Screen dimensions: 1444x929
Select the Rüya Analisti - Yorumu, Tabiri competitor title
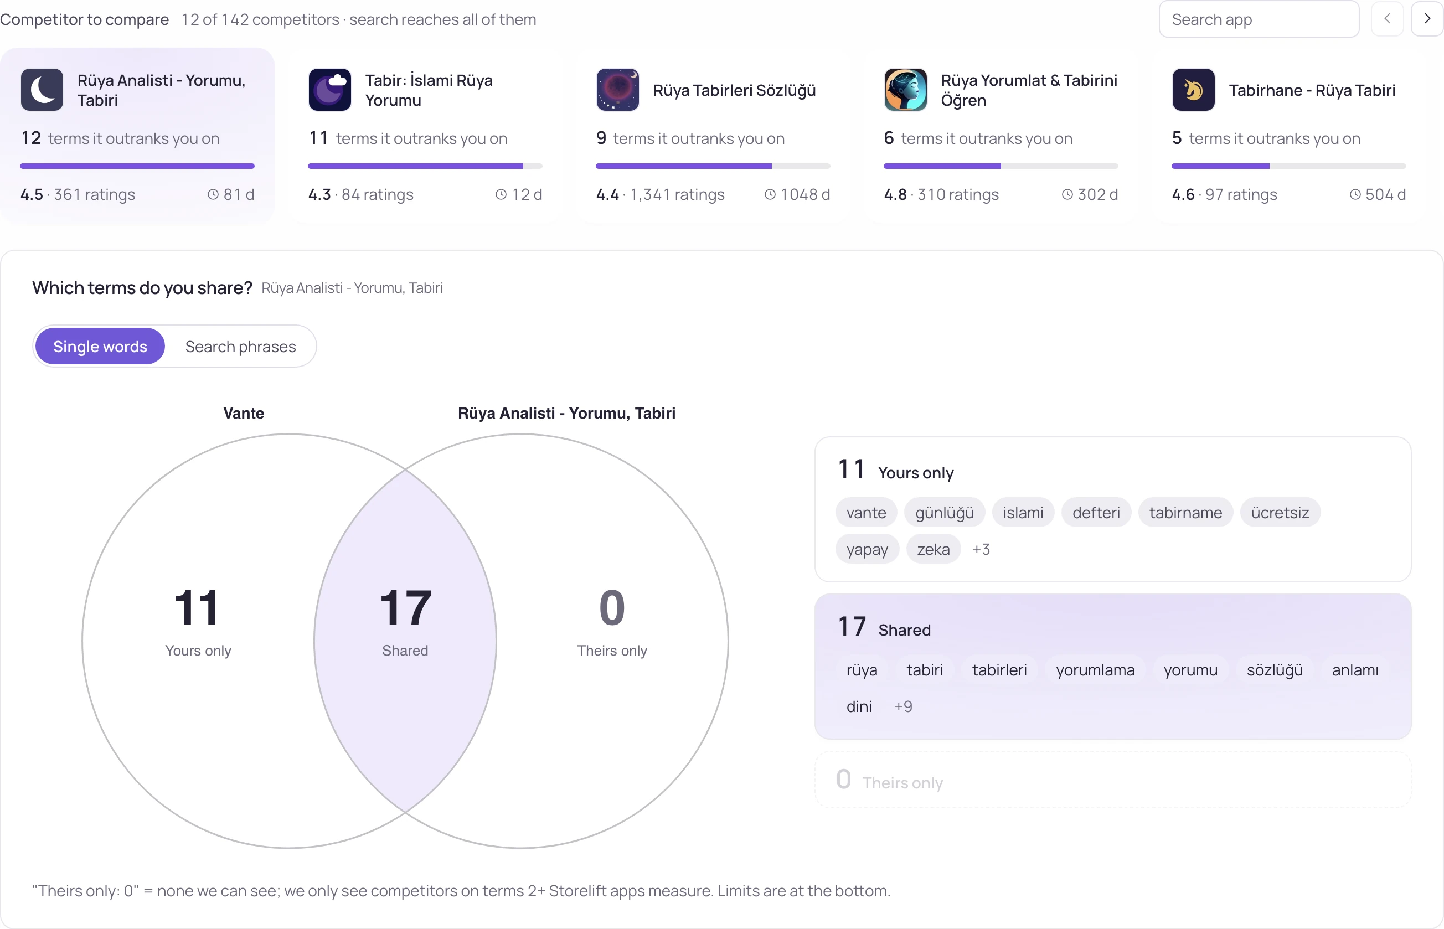(x=161, y=90)
